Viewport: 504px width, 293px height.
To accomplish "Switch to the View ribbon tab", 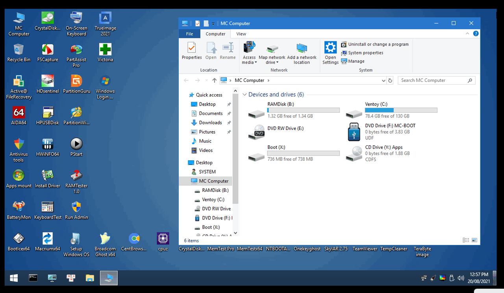I will [241, 34].
